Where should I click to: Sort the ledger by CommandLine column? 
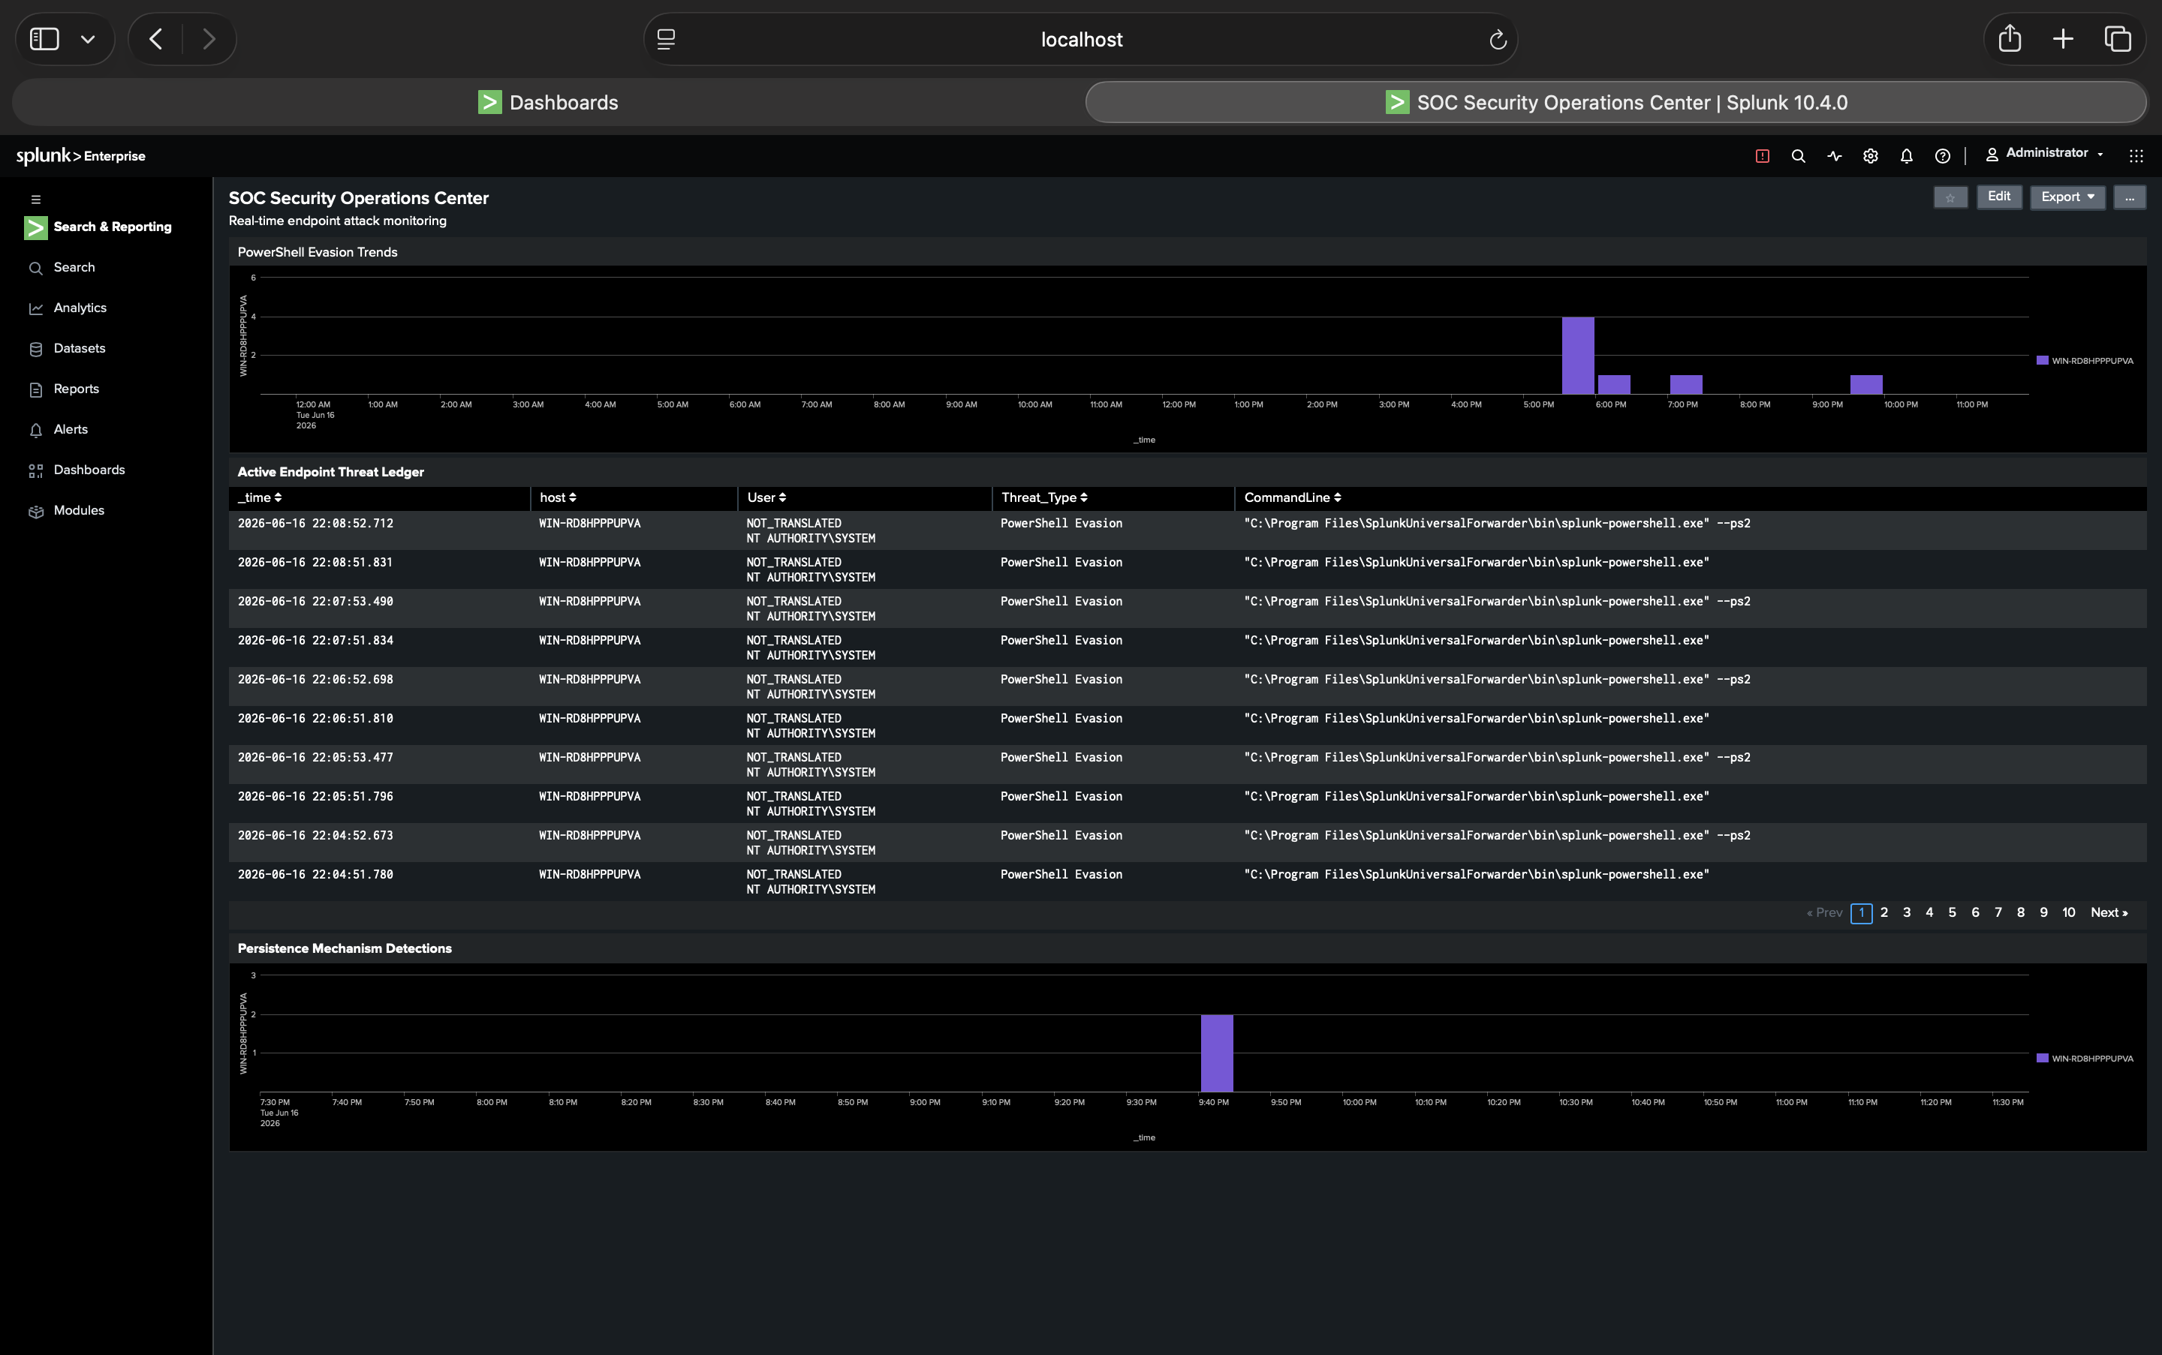1293,497
